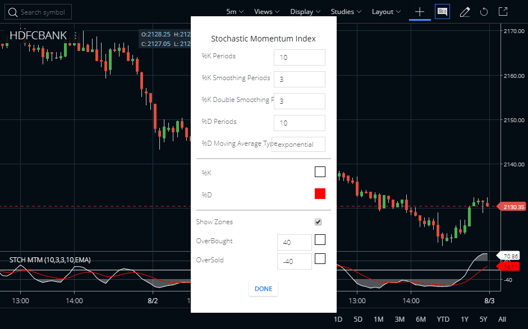Uncheck the Show Zones checkbox
Screen dimensions: 528x329
[x=318, y=221]
